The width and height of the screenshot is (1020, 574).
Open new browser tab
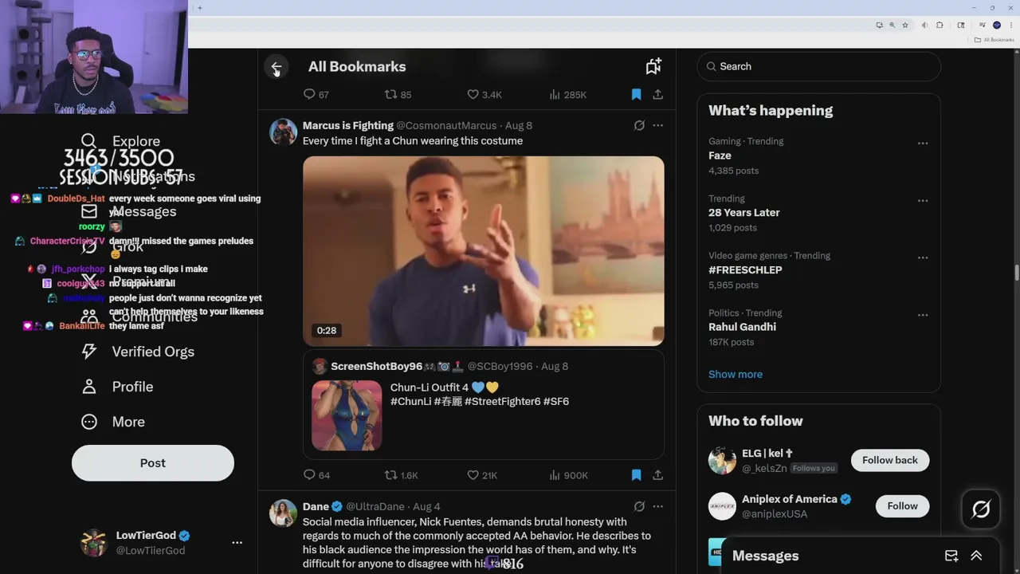[199, 8]
